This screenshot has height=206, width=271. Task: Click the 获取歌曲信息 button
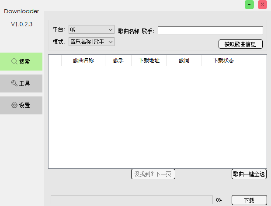tap(240, 44)
